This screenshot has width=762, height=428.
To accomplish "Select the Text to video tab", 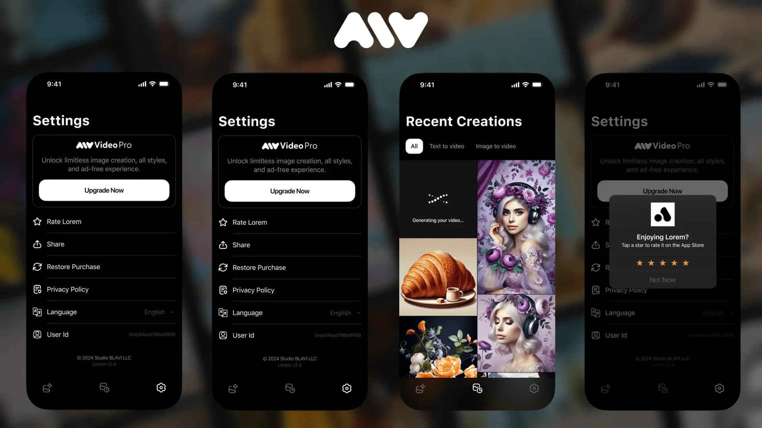I will pos(446,146).
